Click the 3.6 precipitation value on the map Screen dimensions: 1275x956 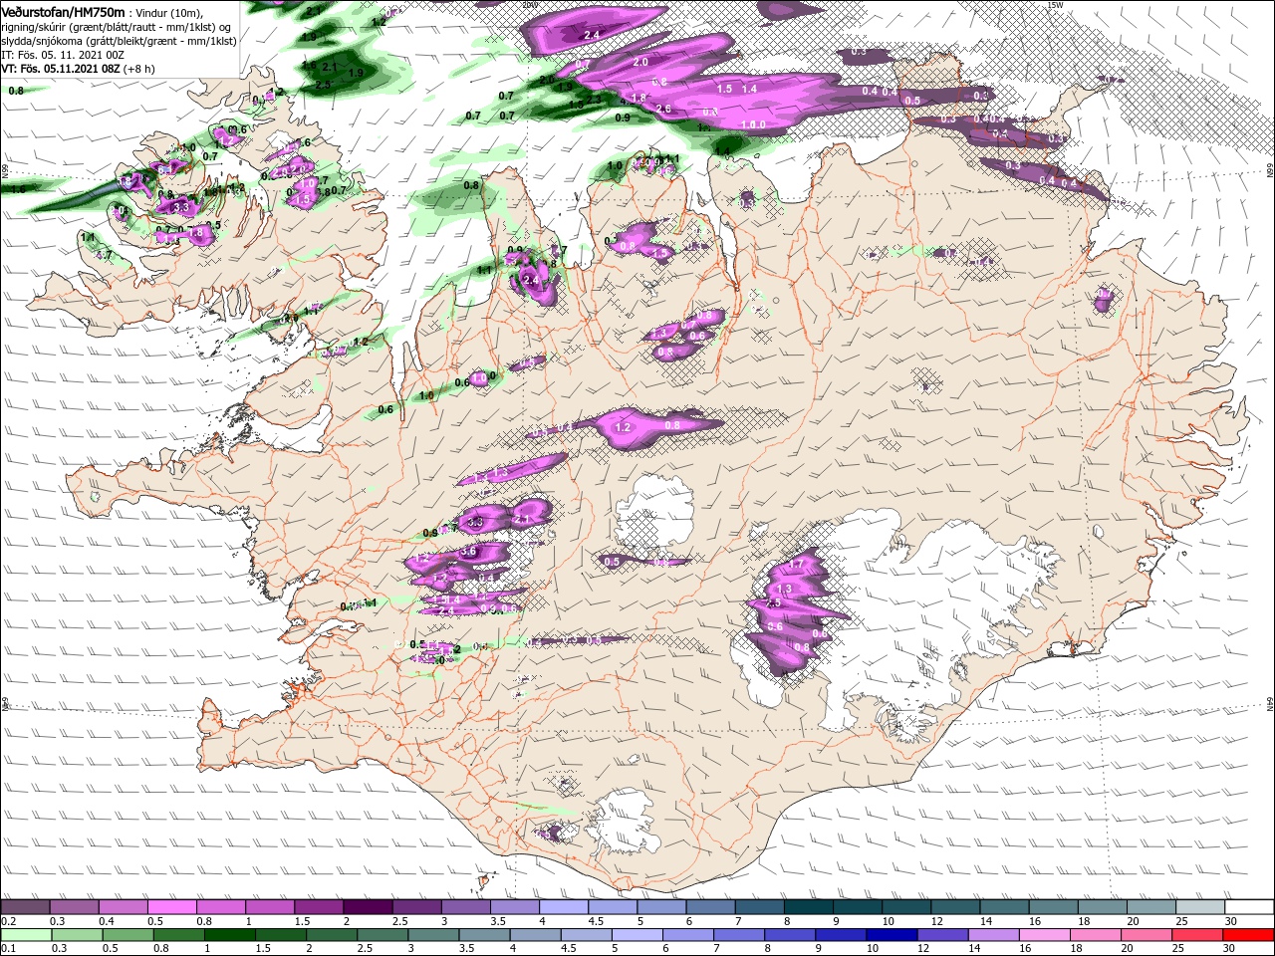click(x=470, y=551)
